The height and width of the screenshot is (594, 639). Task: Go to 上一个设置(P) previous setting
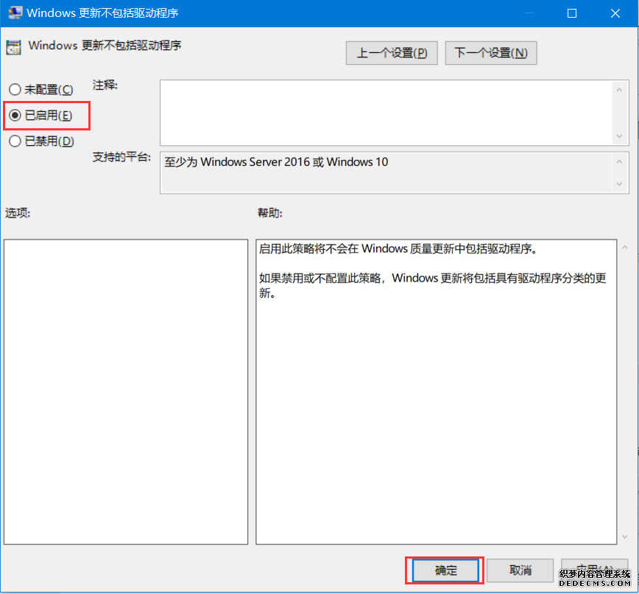click(392, 53)
